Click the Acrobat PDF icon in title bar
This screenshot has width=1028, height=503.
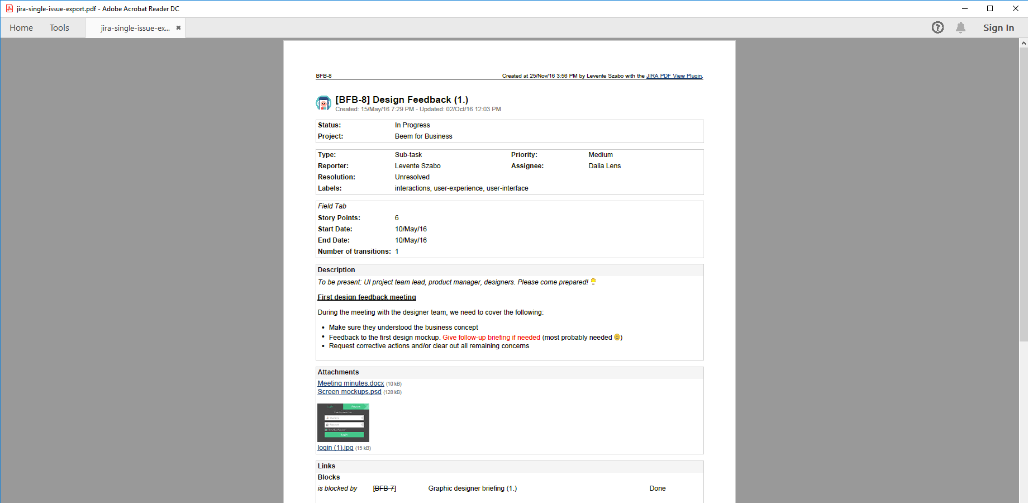coord(9,8)
